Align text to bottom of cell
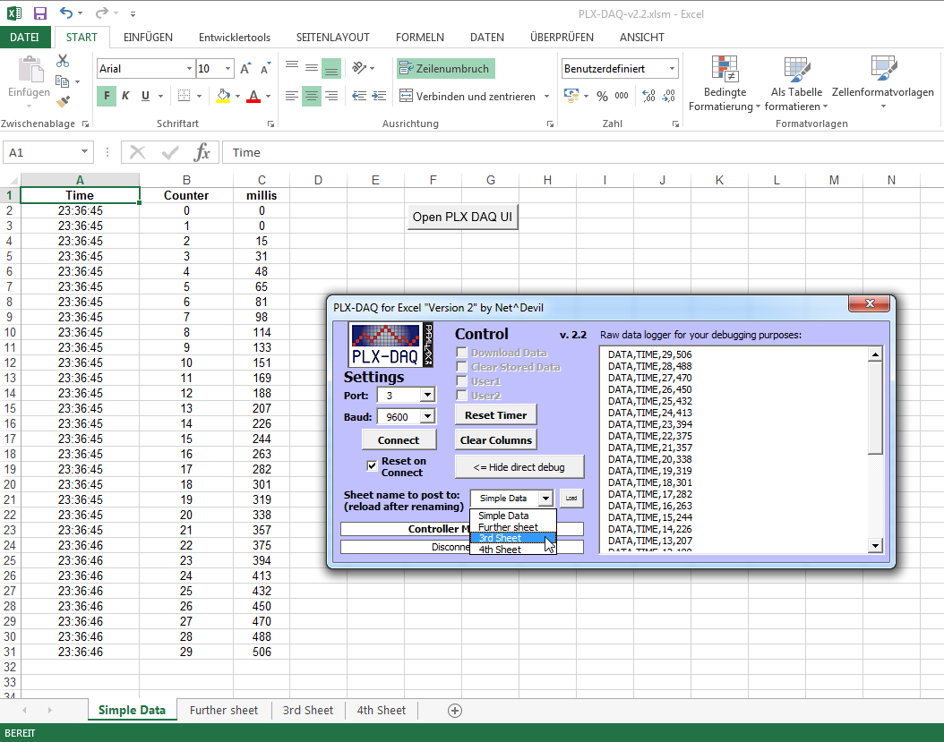Screen dimensions: 944x742 click(x=331, y=68)
